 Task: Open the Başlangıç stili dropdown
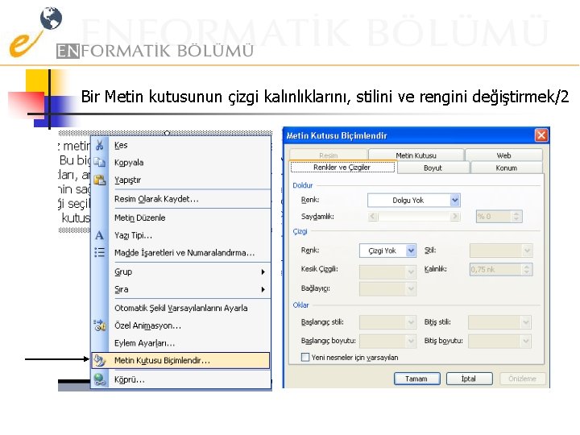(x=387, y=322)
